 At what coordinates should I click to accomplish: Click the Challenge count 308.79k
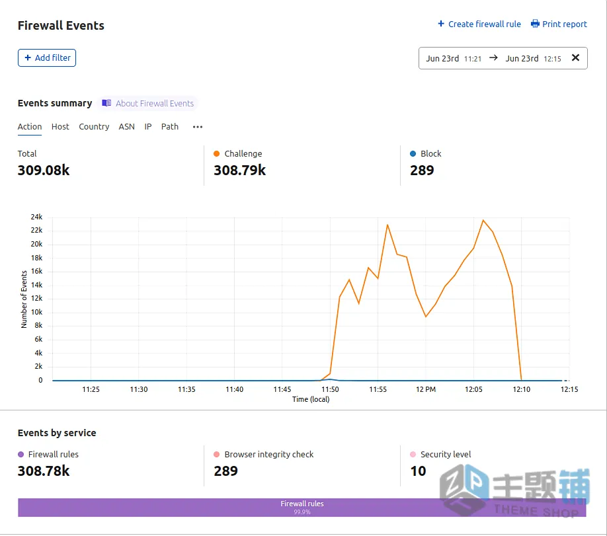(x=240, y=171)
